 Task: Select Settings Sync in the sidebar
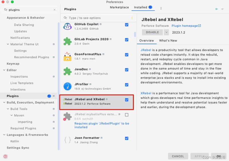[x=18, y=148]
